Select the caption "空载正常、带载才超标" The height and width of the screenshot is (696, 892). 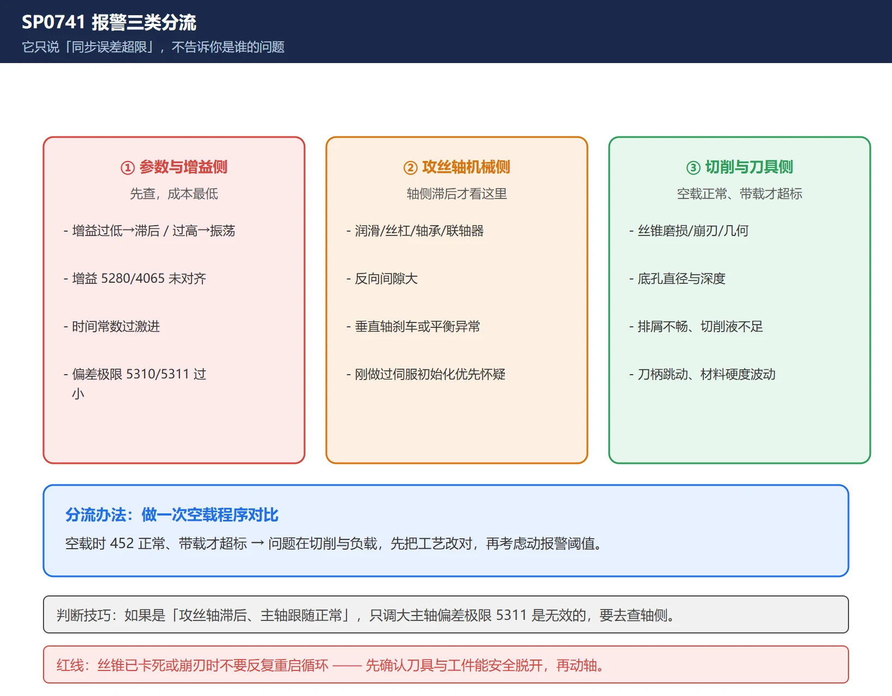coord(740,194)
